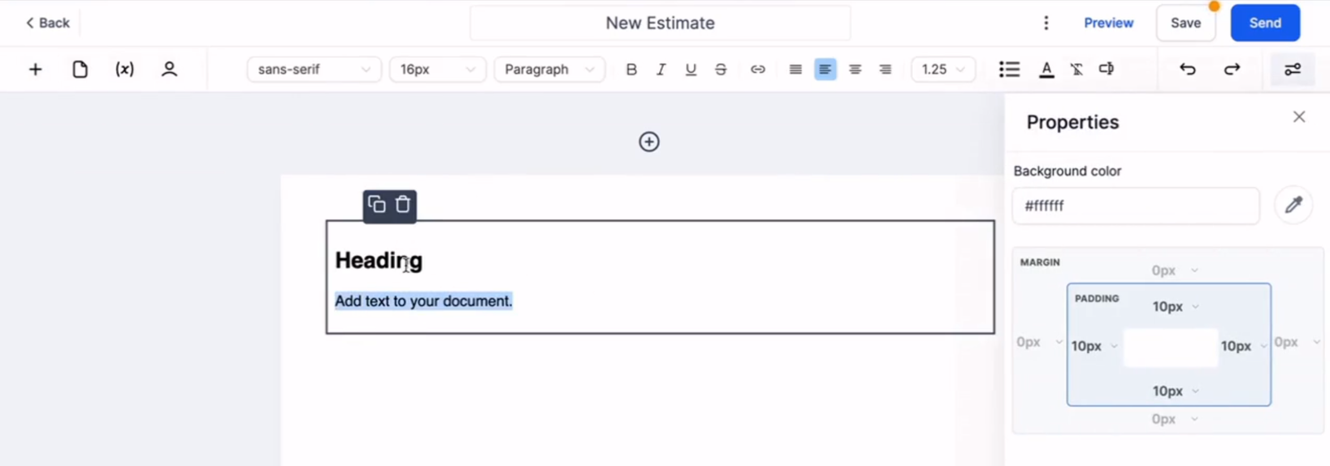Click the Preview link

coord(1108,23)
